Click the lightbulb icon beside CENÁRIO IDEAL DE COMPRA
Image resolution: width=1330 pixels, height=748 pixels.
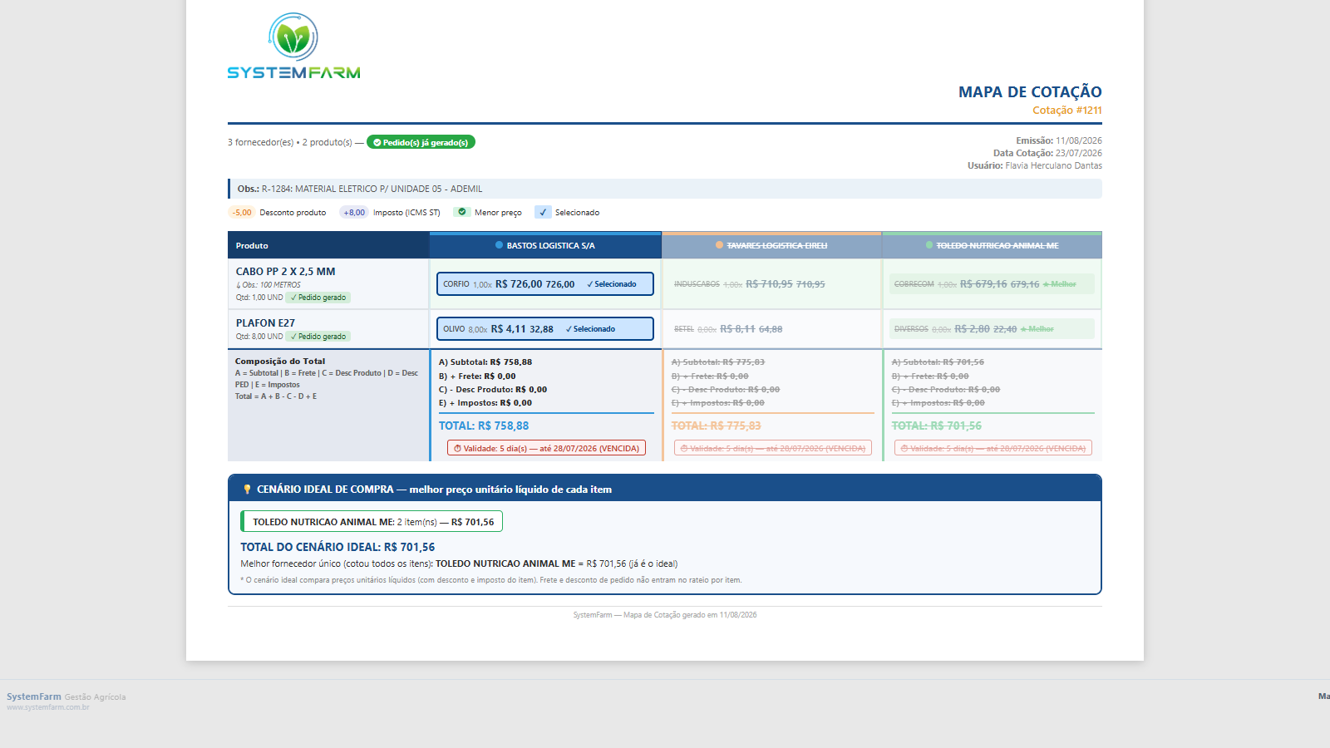point(247,490)
